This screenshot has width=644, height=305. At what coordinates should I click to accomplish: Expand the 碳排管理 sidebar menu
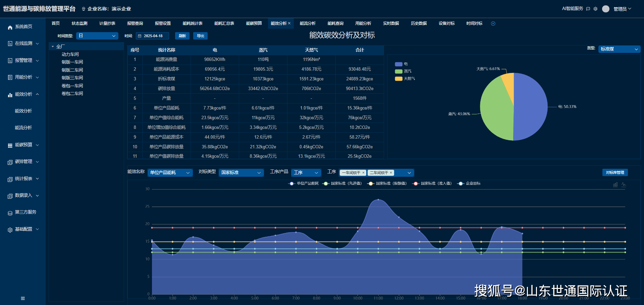tap(23, 162)
